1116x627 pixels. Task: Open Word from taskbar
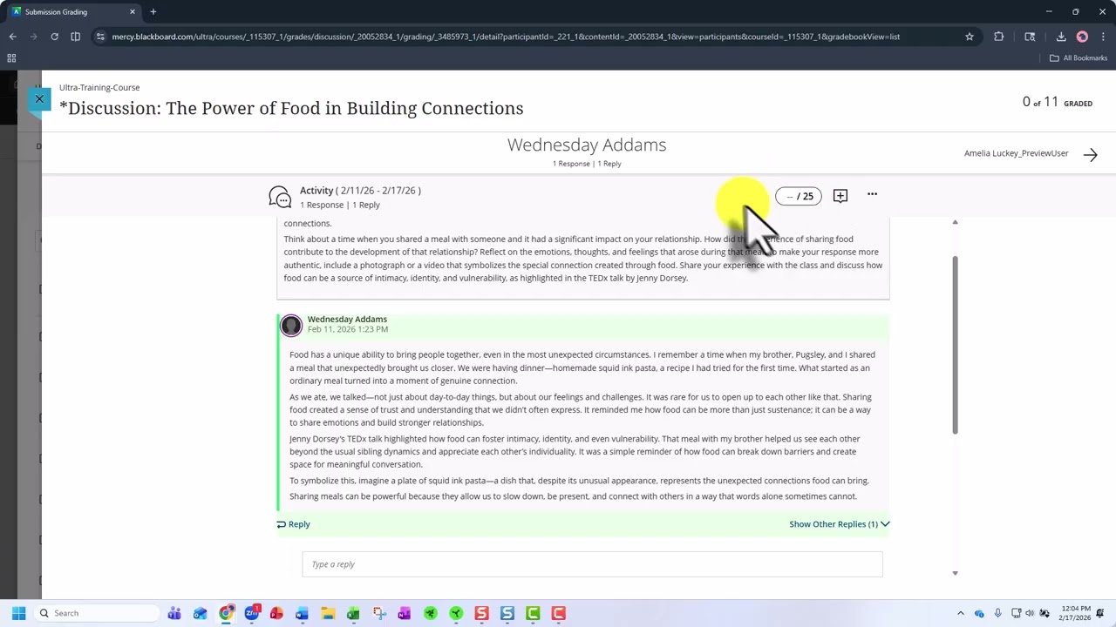(302, 613)
